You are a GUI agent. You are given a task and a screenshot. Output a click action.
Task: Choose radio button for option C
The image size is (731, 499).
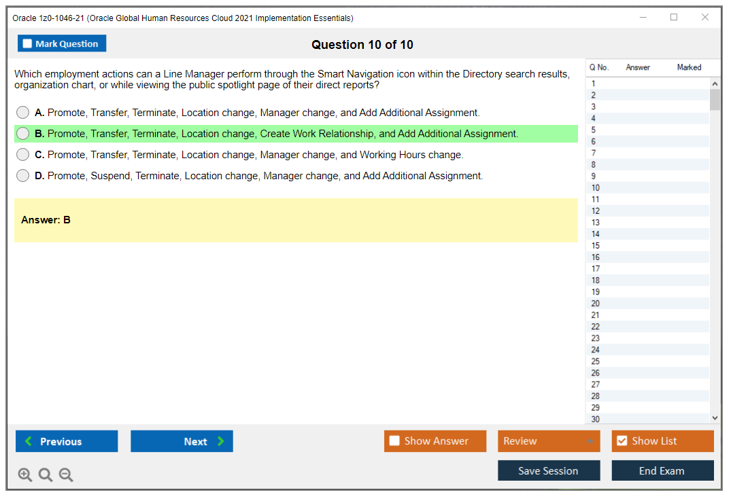[23, 155]
